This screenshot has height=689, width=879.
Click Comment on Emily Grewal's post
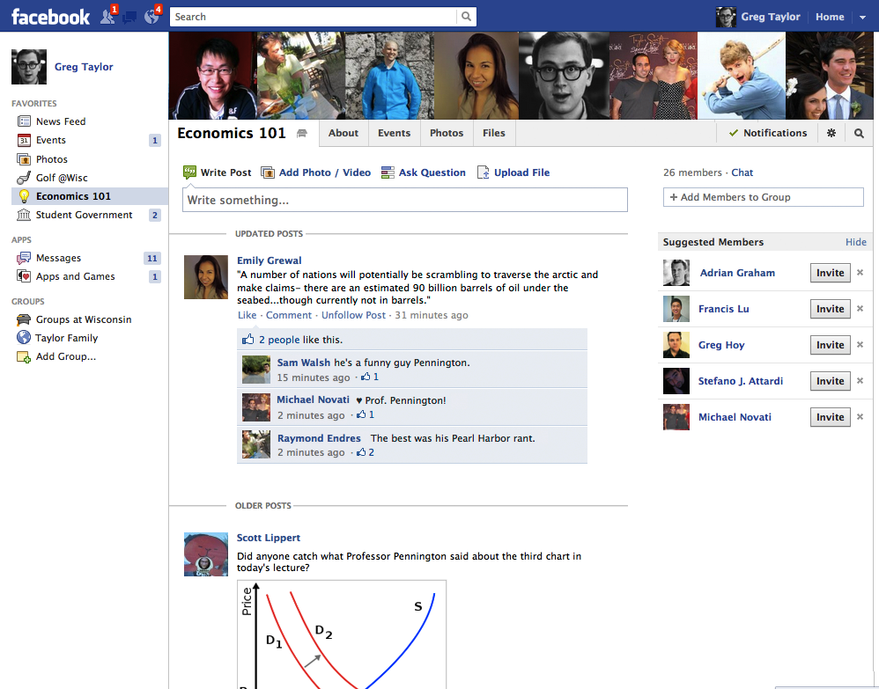pyautogui.click(x=289, y=315)
